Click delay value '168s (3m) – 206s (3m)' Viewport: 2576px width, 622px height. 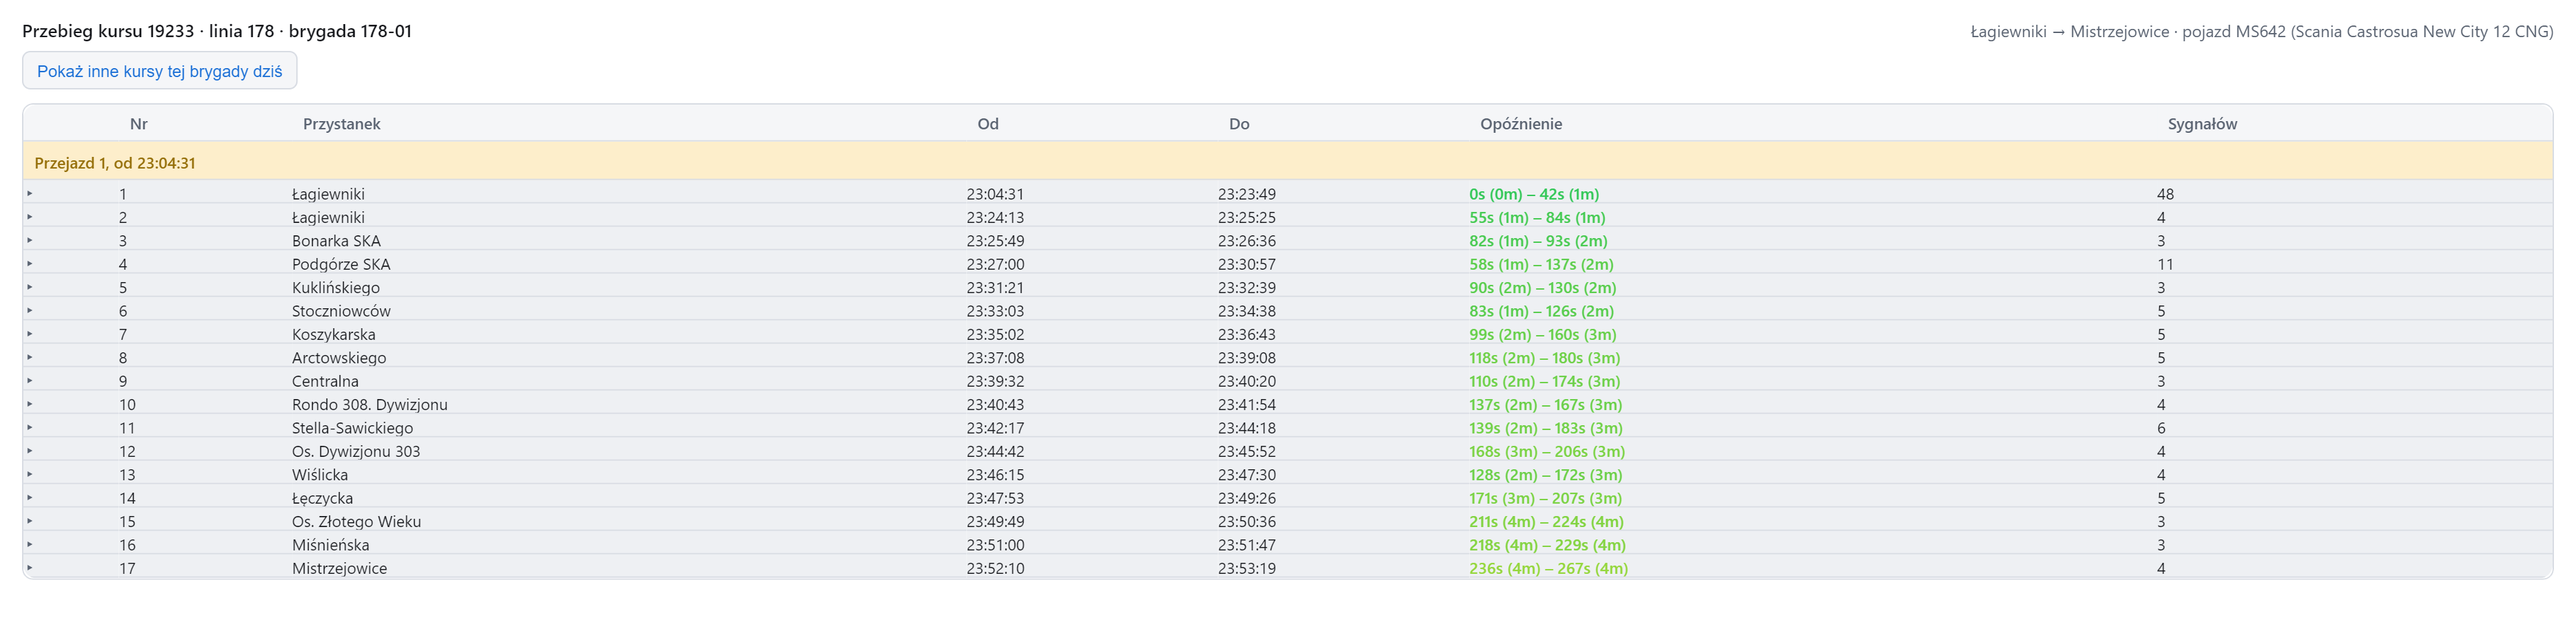pyautogui.click(x=1547, y=451)
